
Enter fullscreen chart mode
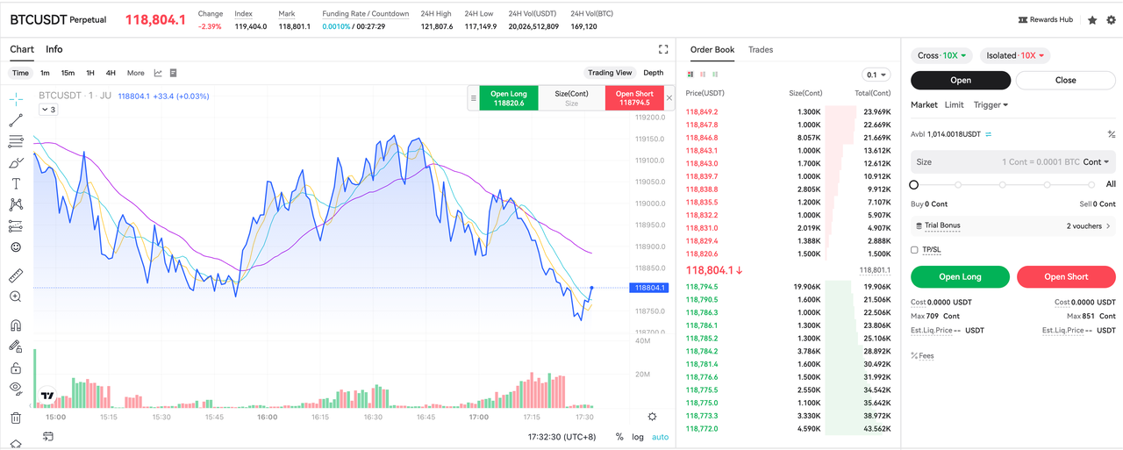click(x=663, y=50)
